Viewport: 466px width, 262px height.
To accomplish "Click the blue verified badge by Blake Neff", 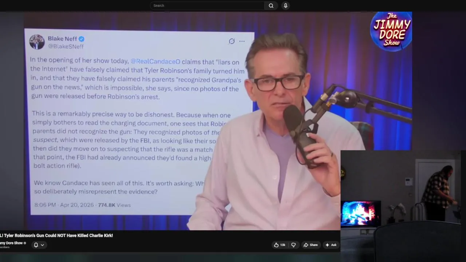I will coord(82,39).
